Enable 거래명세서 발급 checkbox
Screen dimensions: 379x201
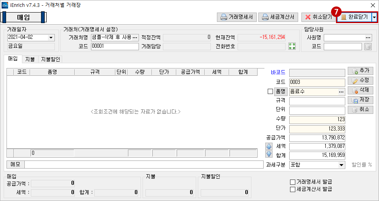pyautogui.click(x=293, y=182)
